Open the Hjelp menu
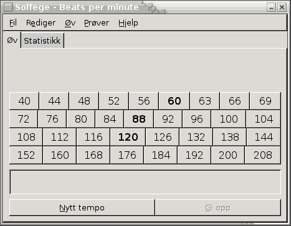 pos(128,23)
